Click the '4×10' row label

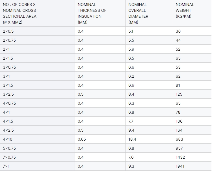(x=8, y=139)
